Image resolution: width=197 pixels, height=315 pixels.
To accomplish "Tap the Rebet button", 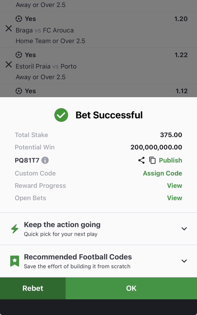I will 33,288.
